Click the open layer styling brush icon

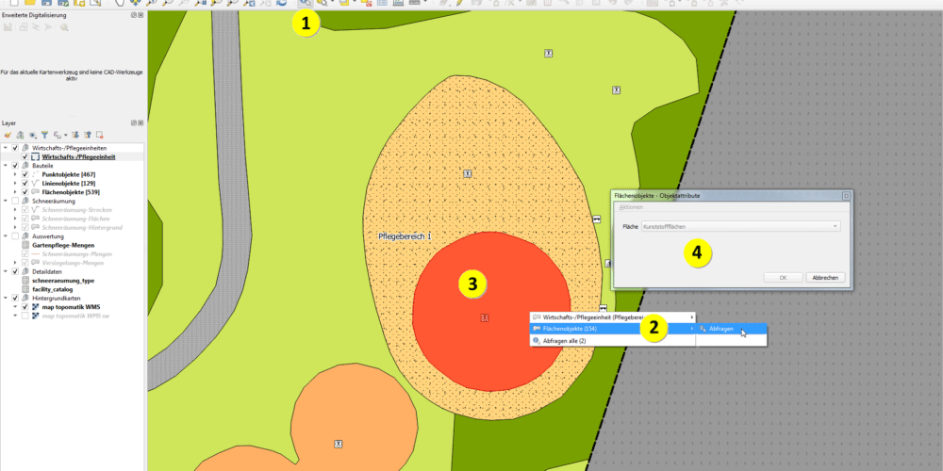[8, 135]
